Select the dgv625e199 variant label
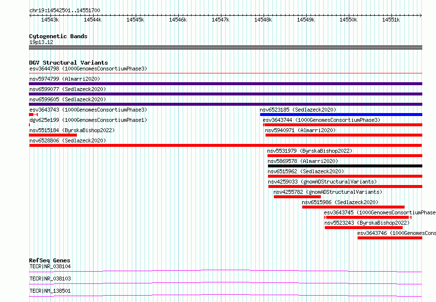This screenshot has width=436, height=302. point(88,120)
